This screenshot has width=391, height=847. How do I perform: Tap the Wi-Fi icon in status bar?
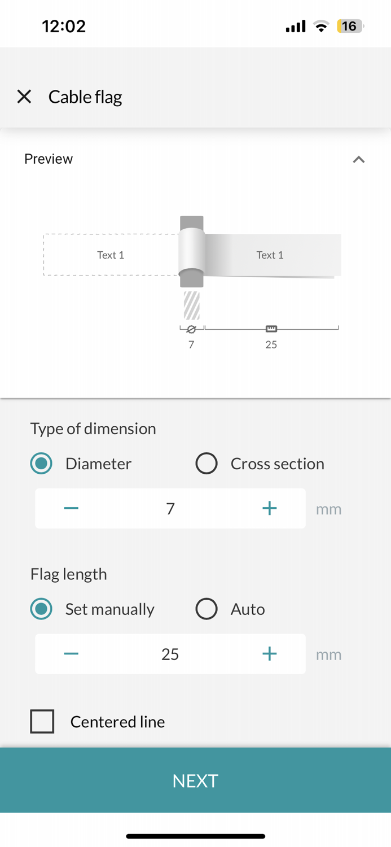(321, 26)
